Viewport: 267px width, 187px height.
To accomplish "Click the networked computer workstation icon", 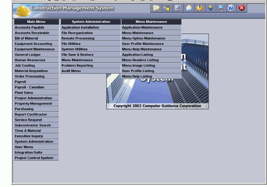I will click(x=221, y=8).
